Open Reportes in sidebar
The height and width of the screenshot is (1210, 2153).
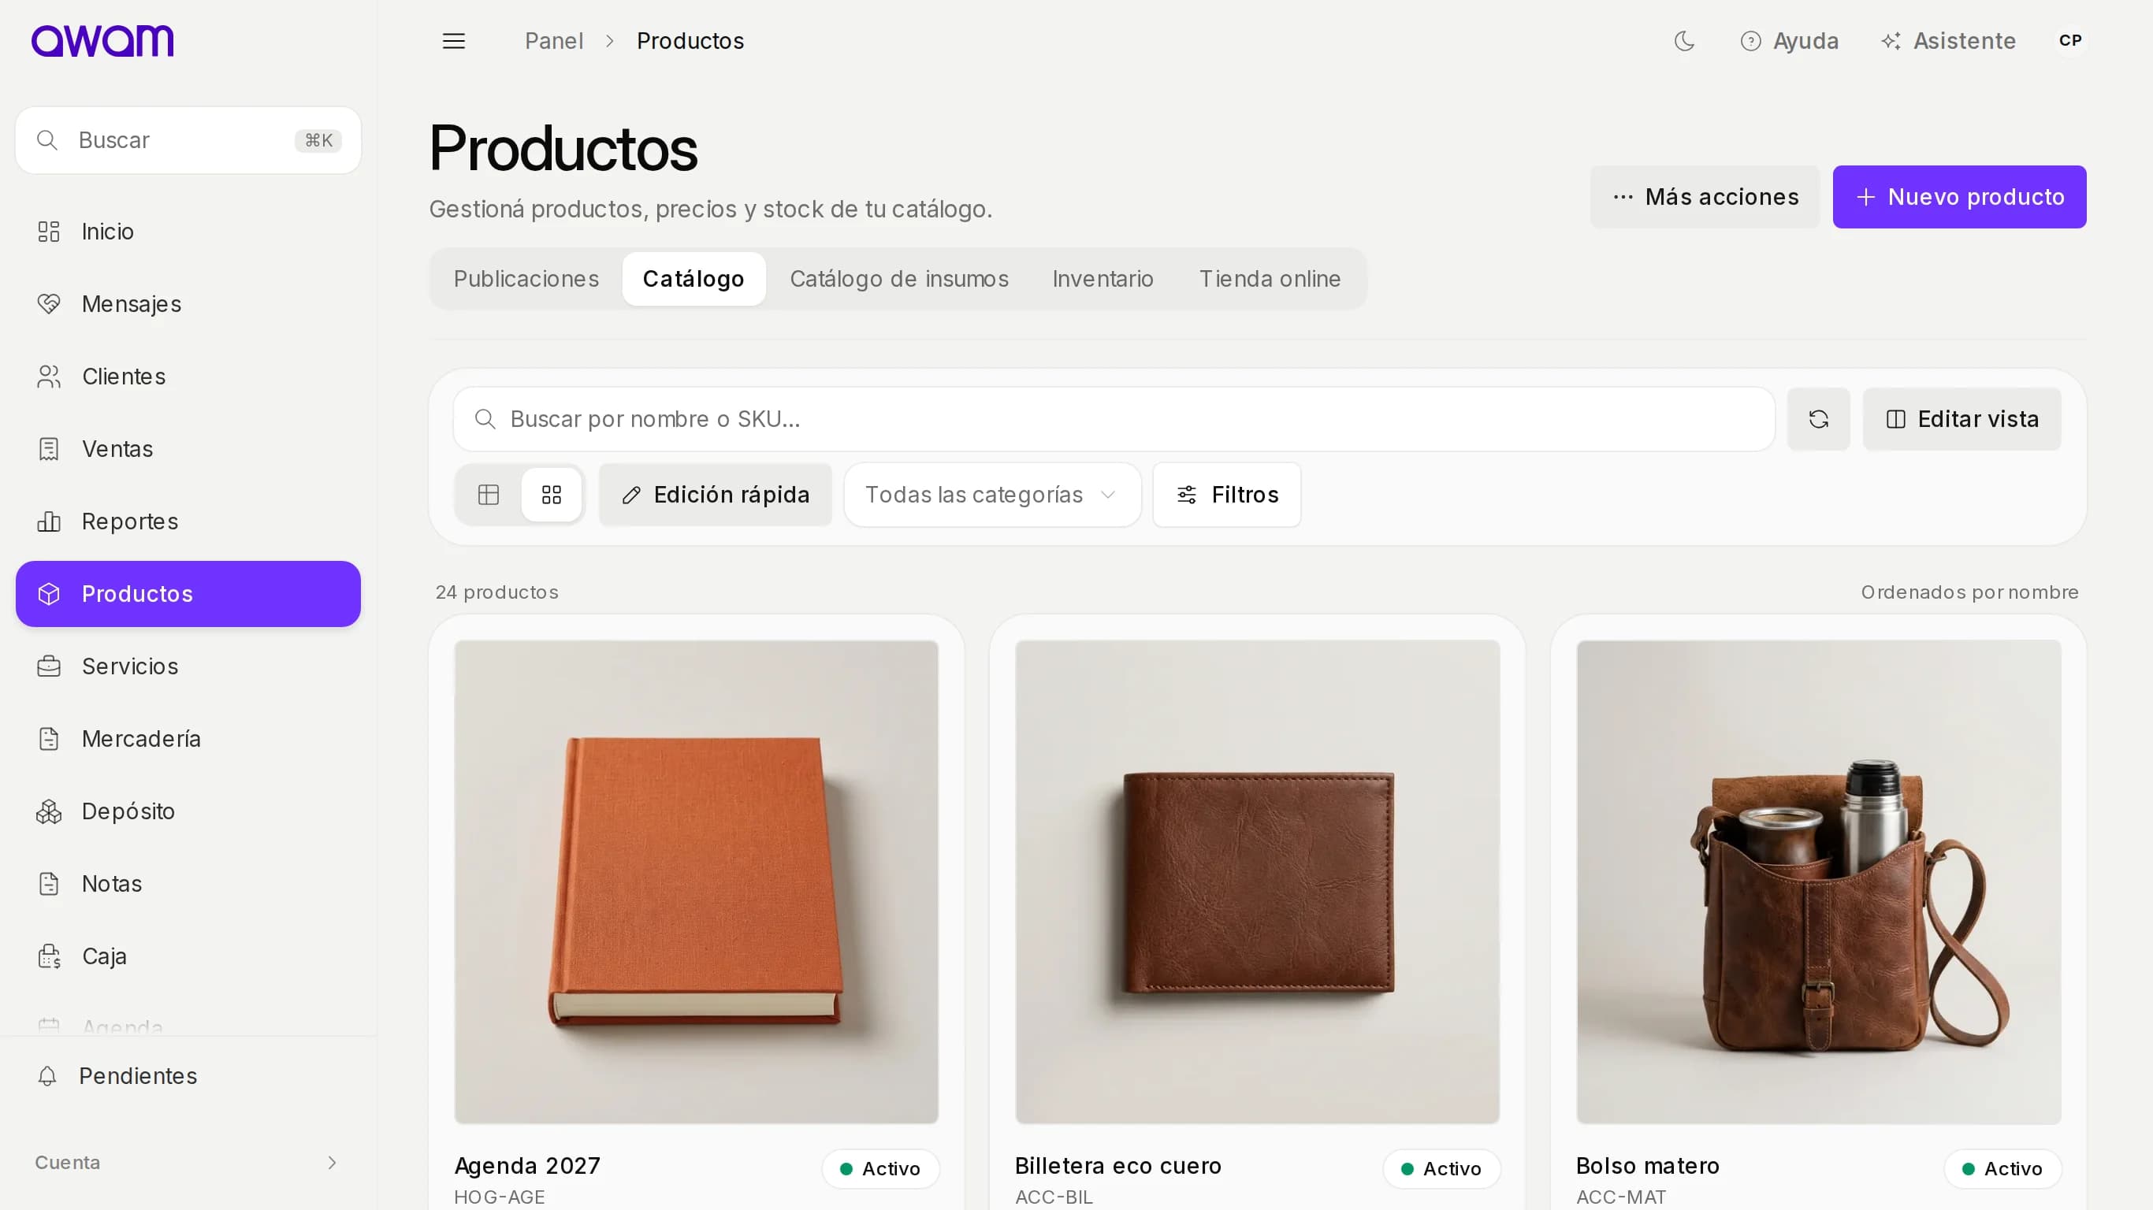[x=188, y=521]
